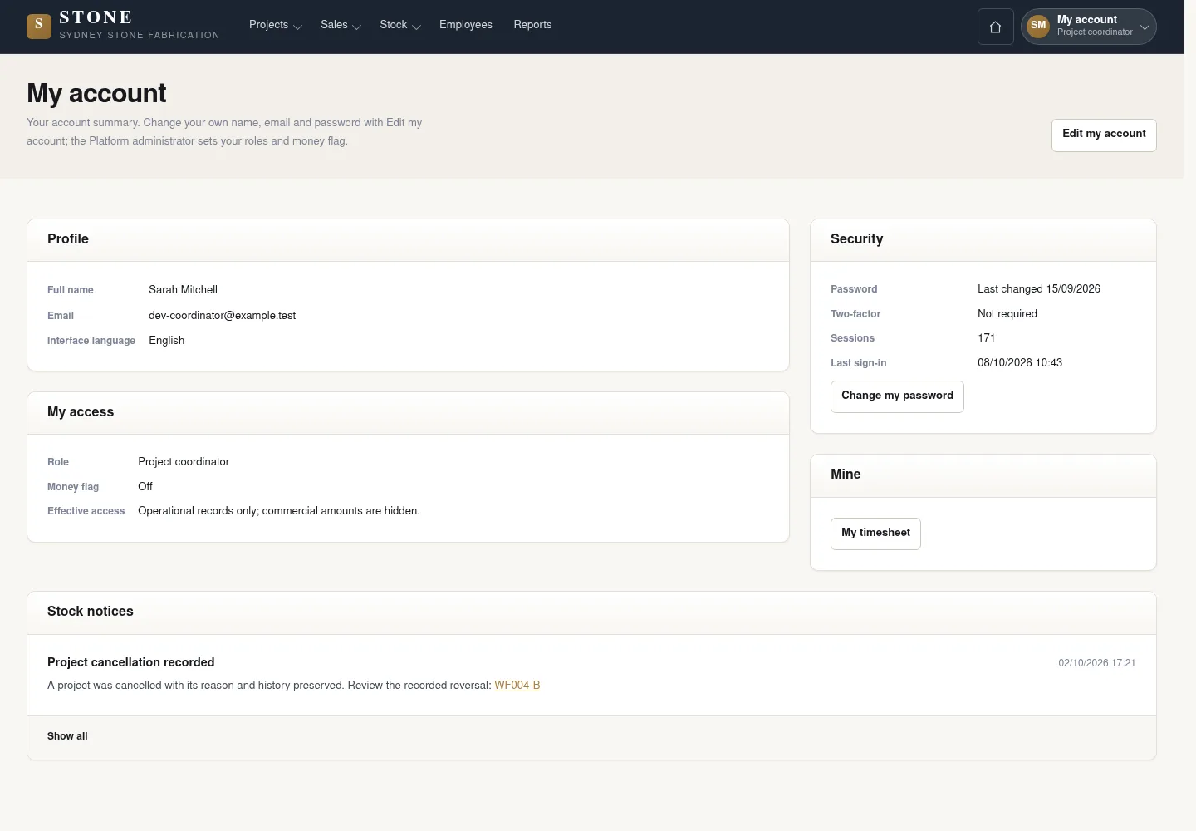Click the gold S logo icon
The height and width of the screenshot is (831, 1196).
point(39,27)
